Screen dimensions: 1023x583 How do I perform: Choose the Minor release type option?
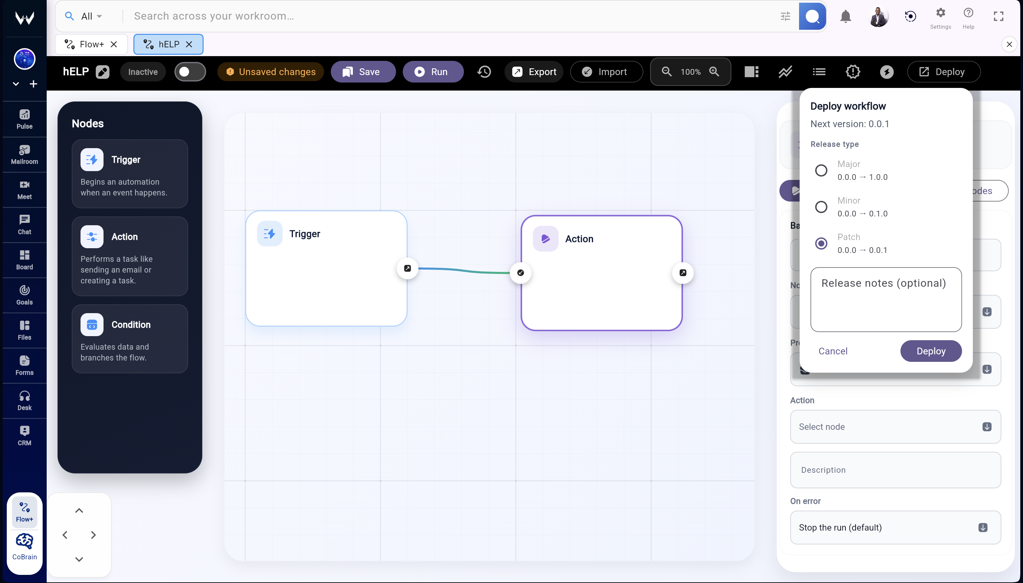pyautogui.click(x=821, y=207)
